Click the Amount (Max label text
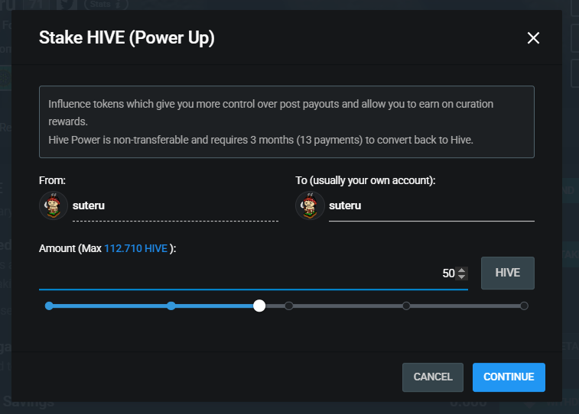The image size is (579, 414). 70,248
